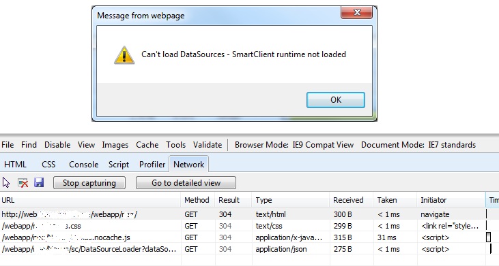Open the Tools menu
The width and height of the screenshot is (499, 266).
[x=175, y=145]
